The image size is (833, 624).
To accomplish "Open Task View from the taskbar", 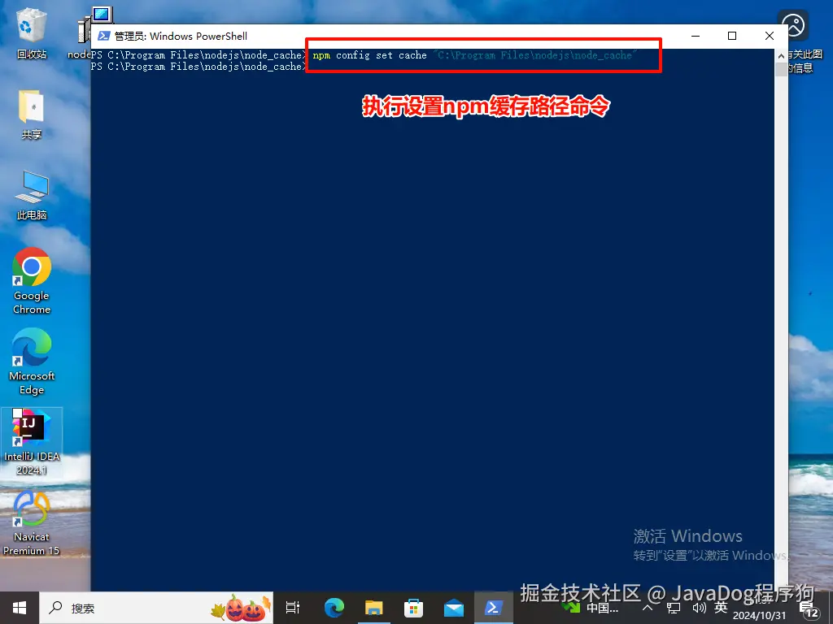I will [x=293, y=608].
